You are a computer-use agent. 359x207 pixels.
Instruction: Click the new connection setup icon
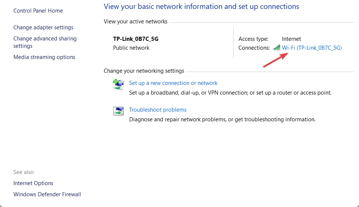pyautogui.click(x=118, y=84)
